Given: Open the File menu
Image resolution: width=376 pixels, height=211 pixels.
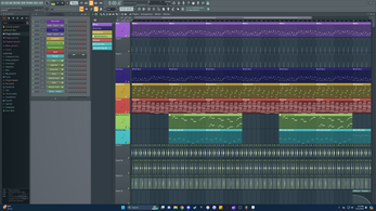Looking at the screenshot, I should tap(2, 3).
